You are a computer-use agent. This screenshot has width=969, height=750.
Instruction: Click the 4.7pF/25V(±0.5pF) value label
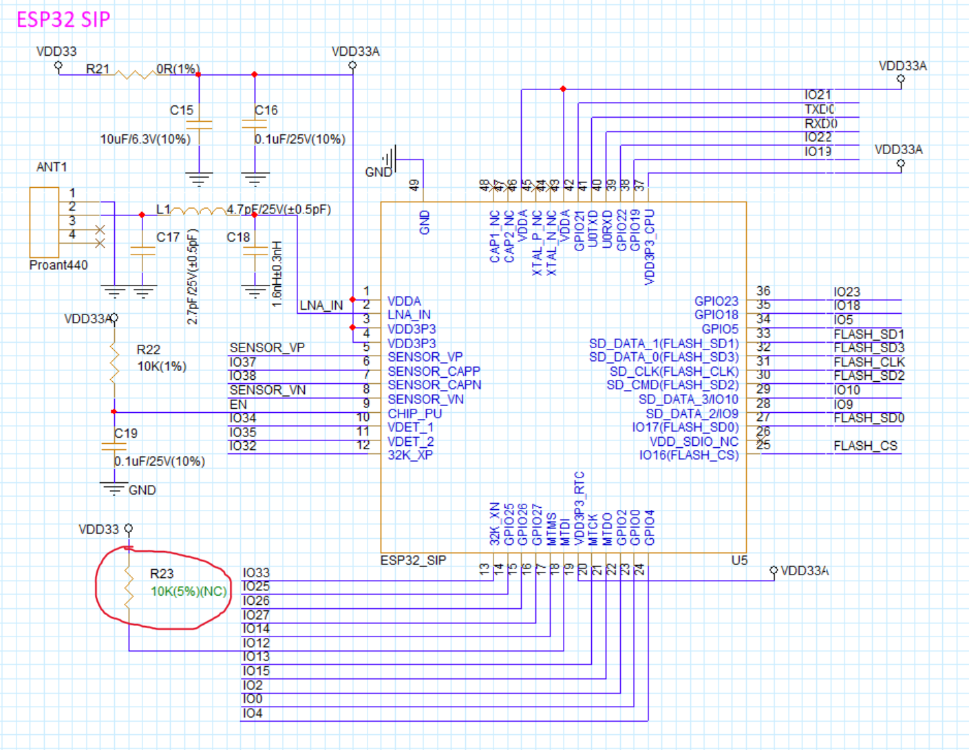tap(279, 209)
